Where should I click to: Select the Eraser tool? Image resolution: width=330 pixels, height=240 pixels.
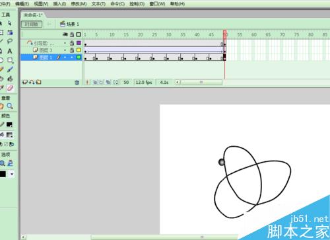coord(10,88)
